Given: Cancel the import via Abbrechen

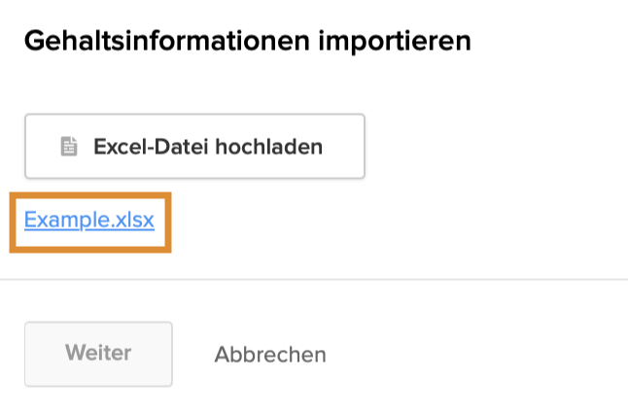Looking at the screenshot, I should [x=270, y=355].
